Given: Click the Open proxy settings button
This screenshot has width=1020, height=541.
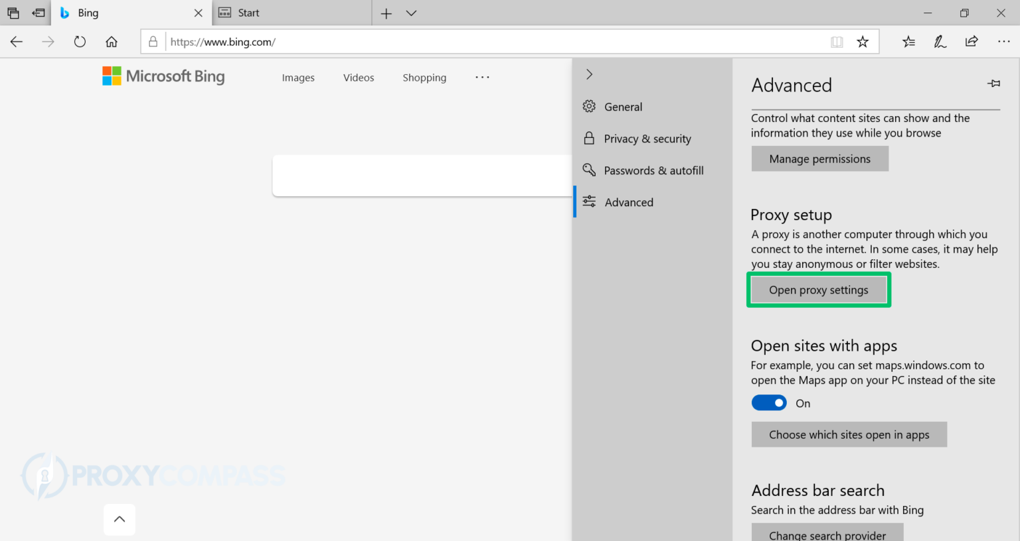Looking at the screenshot, I should pos(819,290).
